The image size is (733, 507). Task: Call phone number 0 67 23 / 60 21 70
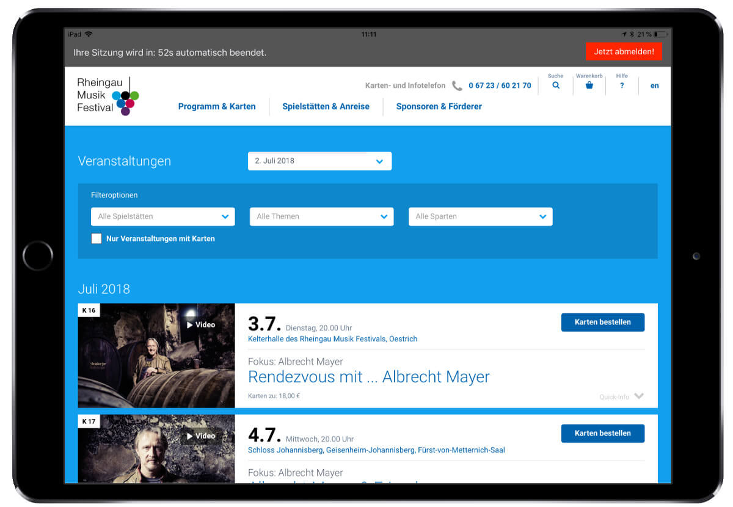click(x=500, y=86)
